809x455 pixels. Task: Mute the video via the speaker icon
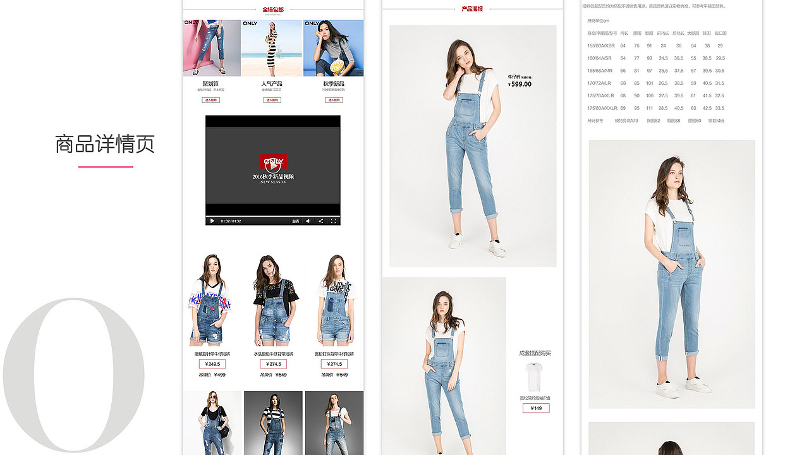(308, 221)
